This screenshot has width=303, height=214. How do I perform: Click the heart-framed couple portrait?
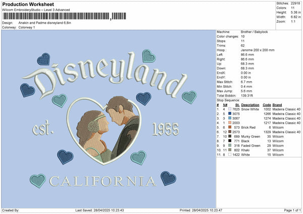coord(104,131)
